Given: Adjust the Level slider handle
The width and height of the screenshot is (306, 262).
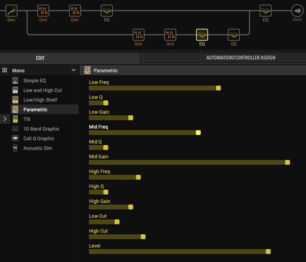Looking at the screenshot, I should click(x=268, y=252).
